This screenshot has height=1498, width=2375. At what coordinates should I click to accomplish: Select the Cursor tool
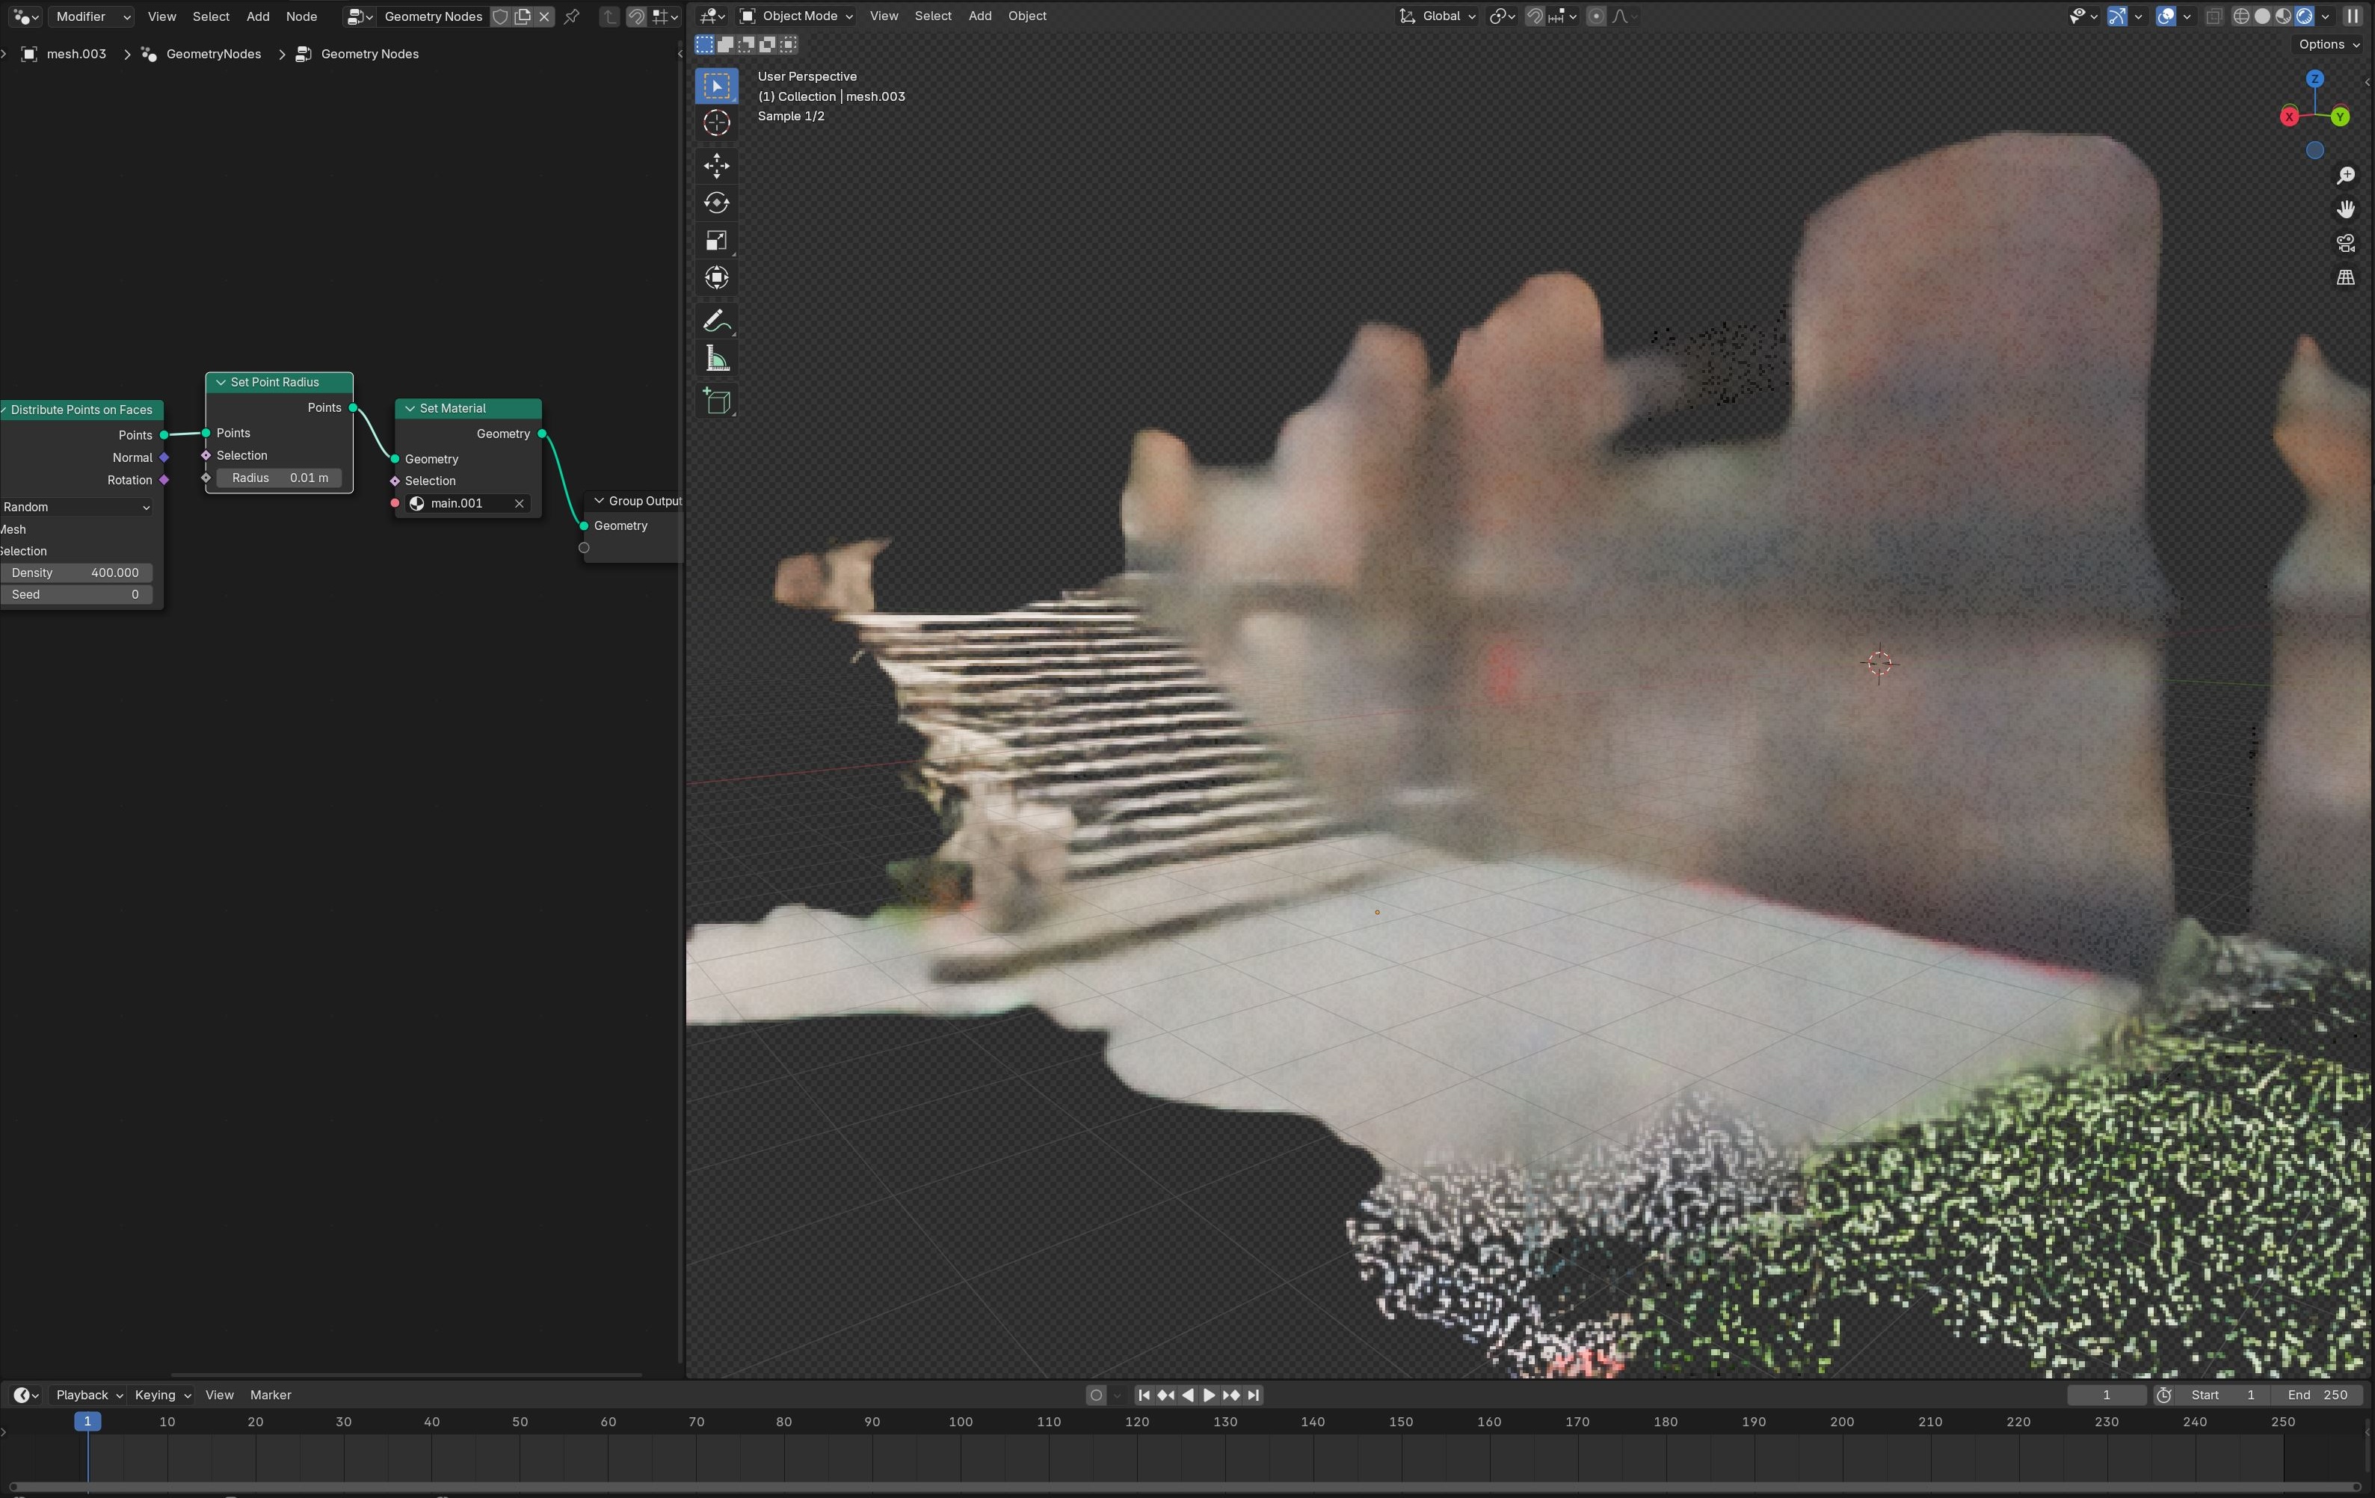(716, 123)
